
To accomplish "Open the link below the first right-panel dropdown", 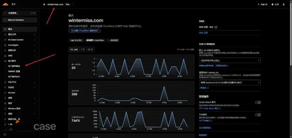I will pos(213,66).
